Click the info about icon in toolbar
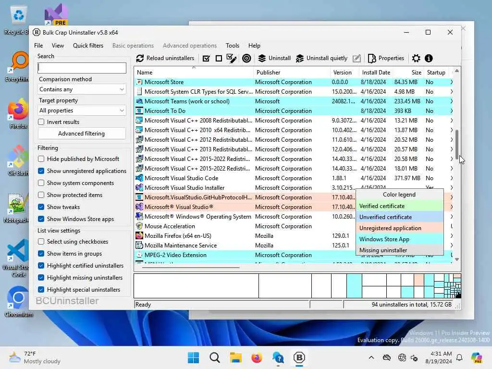 tap(429, 58)
